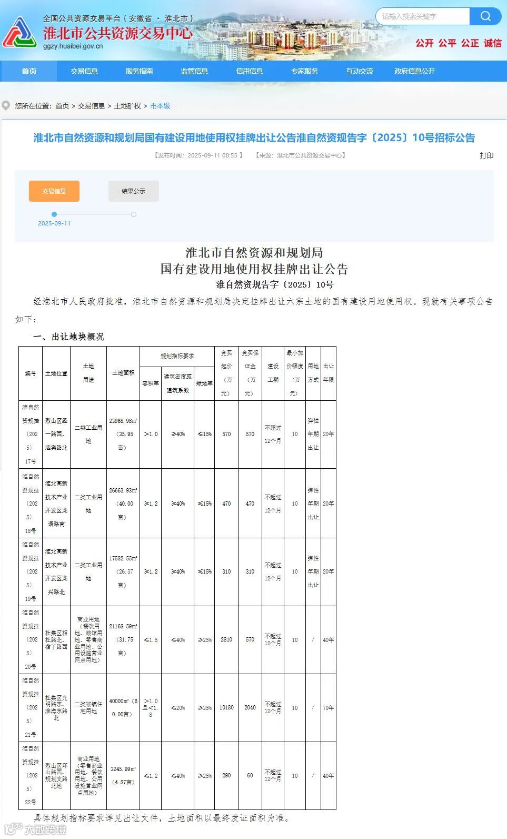This screenshot has width=507, height=839.
Task: Switch to the 结果公示 tab button
Action: pos(134,191)
